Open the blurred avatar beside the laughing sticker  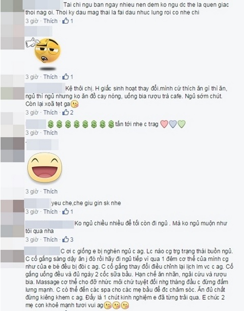13,150
